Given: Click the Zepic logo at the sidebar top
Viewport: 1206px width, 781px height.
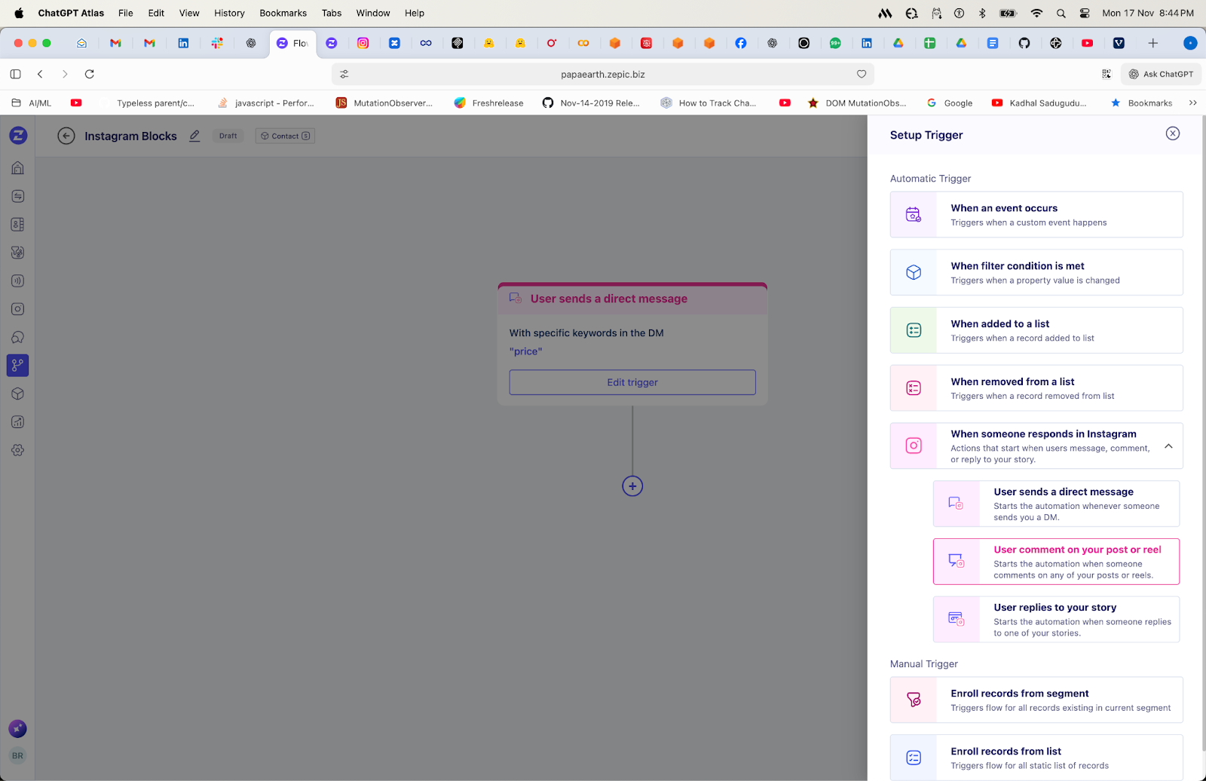Looking at the screenshot, I should click(18, 136).
